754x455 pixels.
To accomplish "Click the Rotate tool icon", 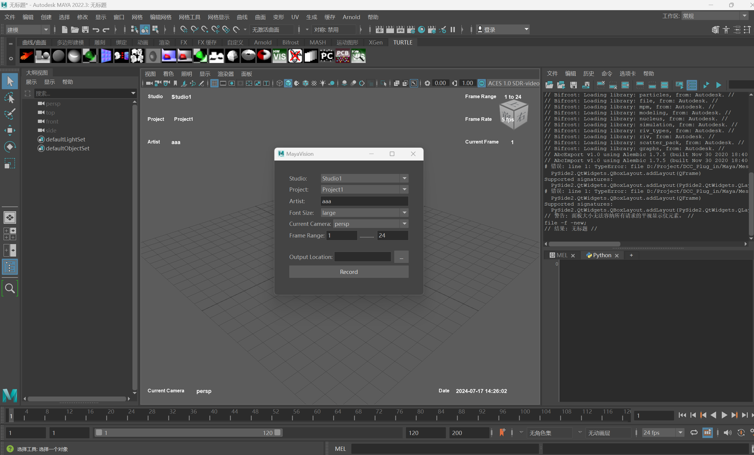I will click(x=10, y=147).
